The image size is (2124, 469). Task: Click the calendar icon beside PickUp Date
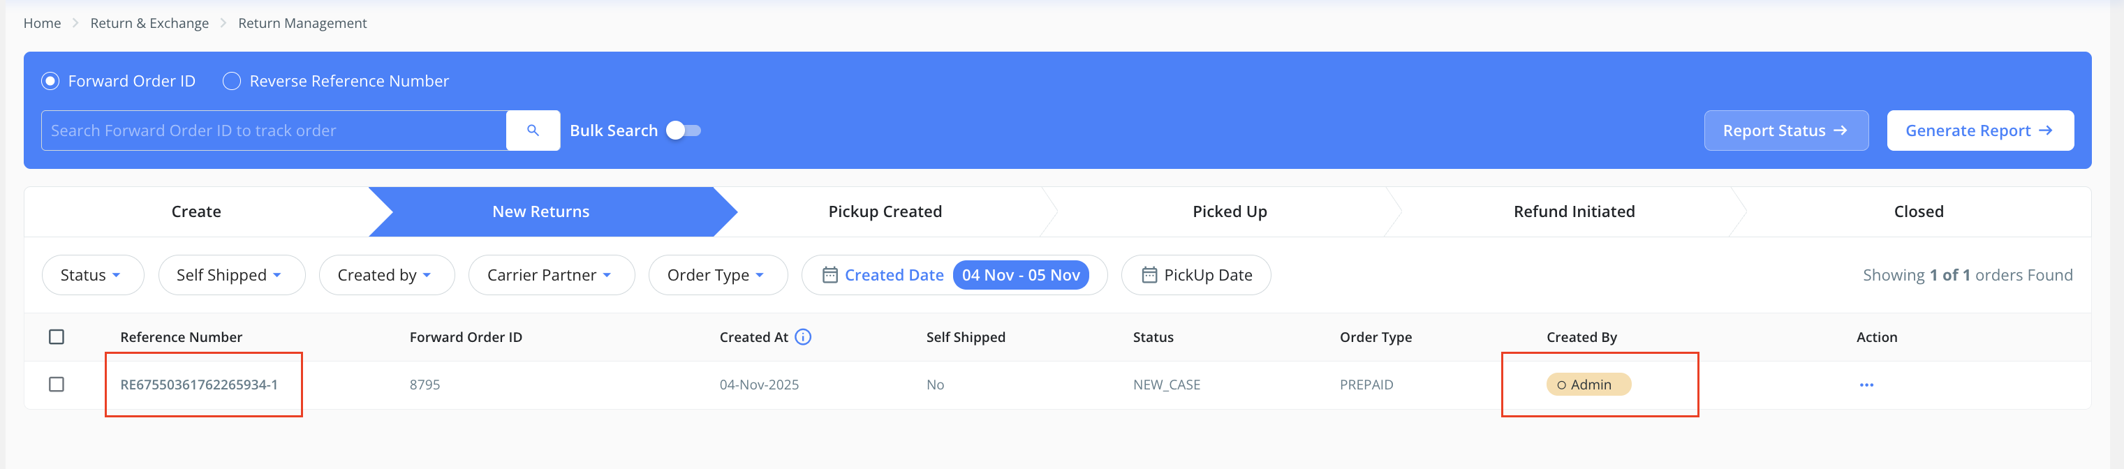tap(1149, 274)
